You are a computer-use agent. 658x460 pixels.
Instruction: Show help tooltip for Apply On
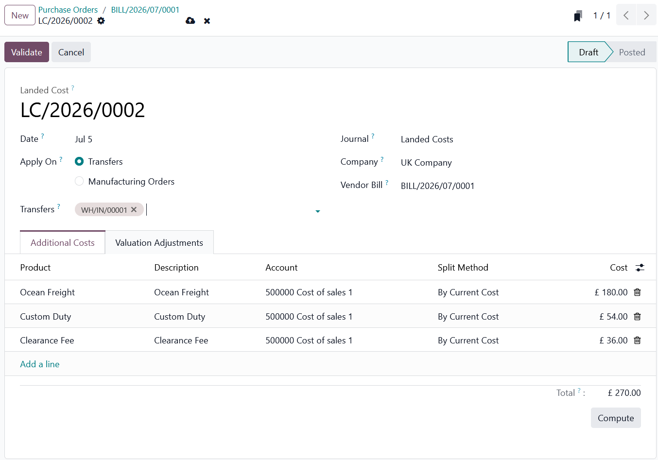point(61,159)
